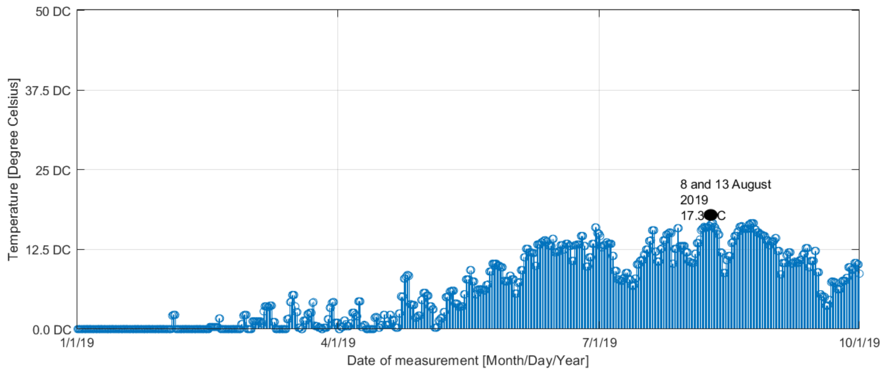Viewport: 886px width, 374px height.
Task: Select the '4/1/19' x-axis date label
Action: pyautogui.click(x=338, y=343)
